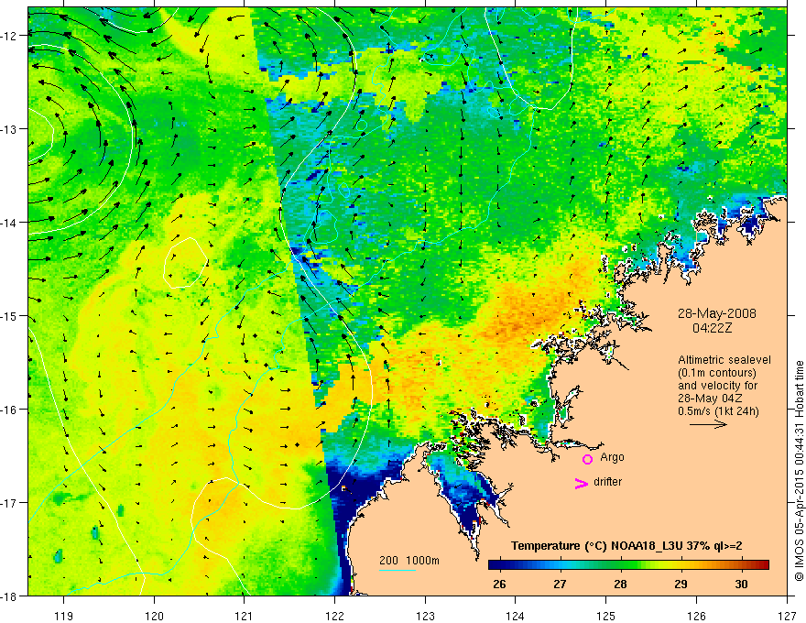Click the 'Altimetric sealevel' caption
The image size is (806, 623).
coord(724,360)
